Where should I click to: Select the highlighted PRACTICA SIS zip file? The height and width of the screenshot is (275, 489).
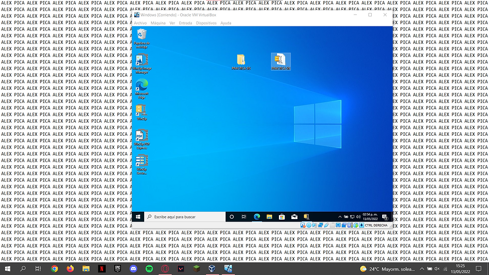click(x=280, y=62)
